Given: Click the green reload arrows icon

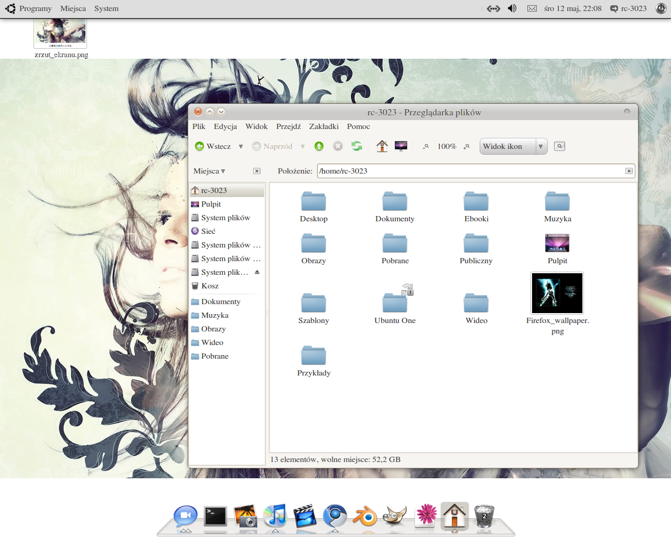Looking at the screenshot, I should point(357,146).
